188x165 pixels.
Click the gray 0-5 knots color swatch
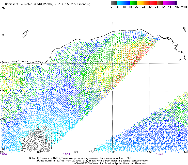(x=114, y=3)
